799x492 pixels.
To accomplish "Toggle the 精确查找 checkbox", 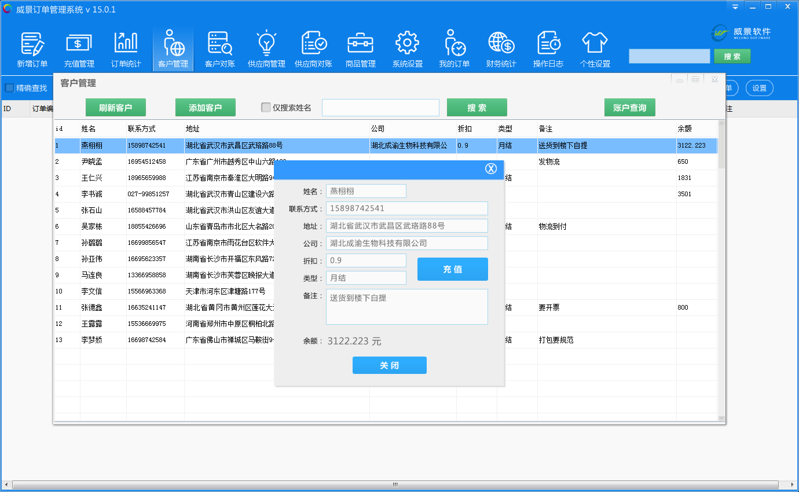I will (10, 88).
